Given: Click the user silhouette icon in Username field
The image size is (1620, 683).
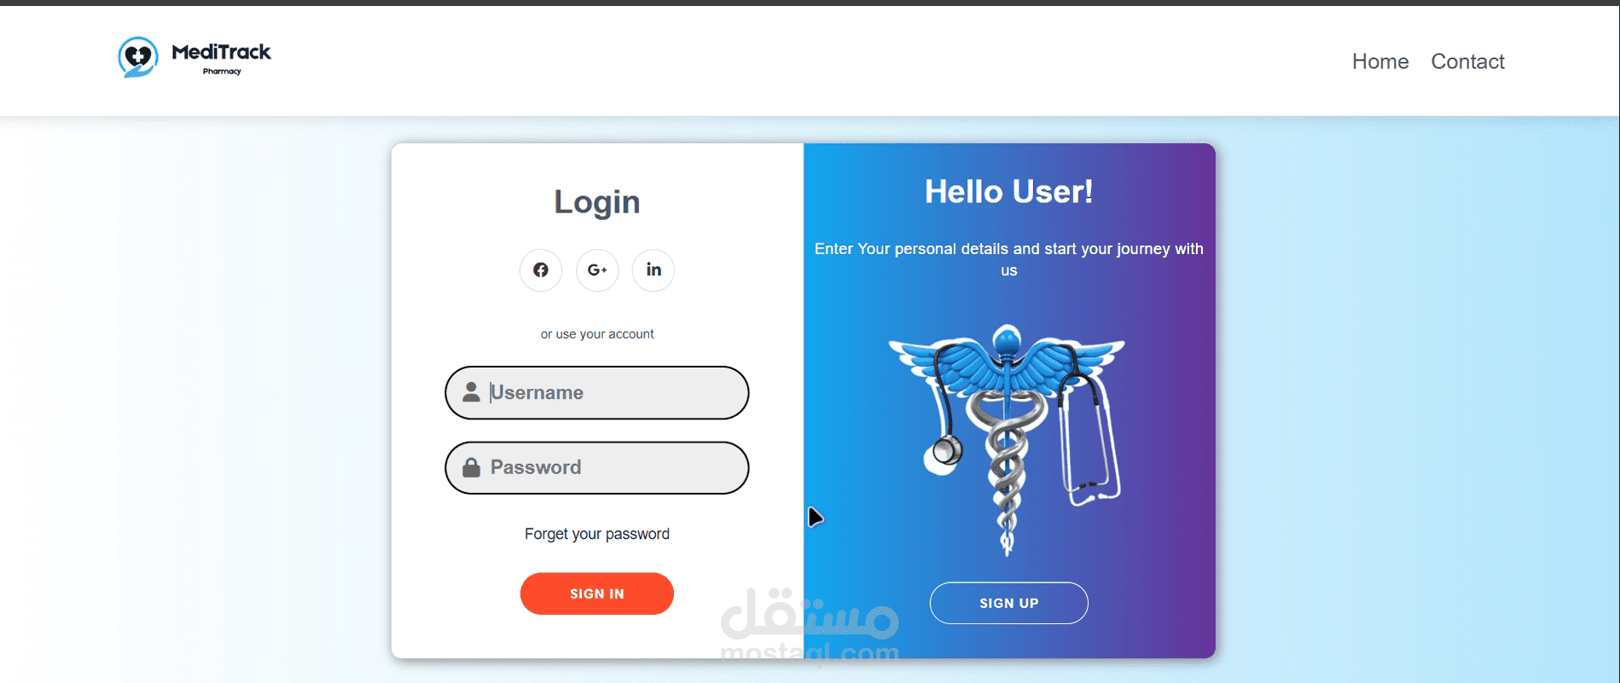Looking at the screenshot, I should point(471,392).
